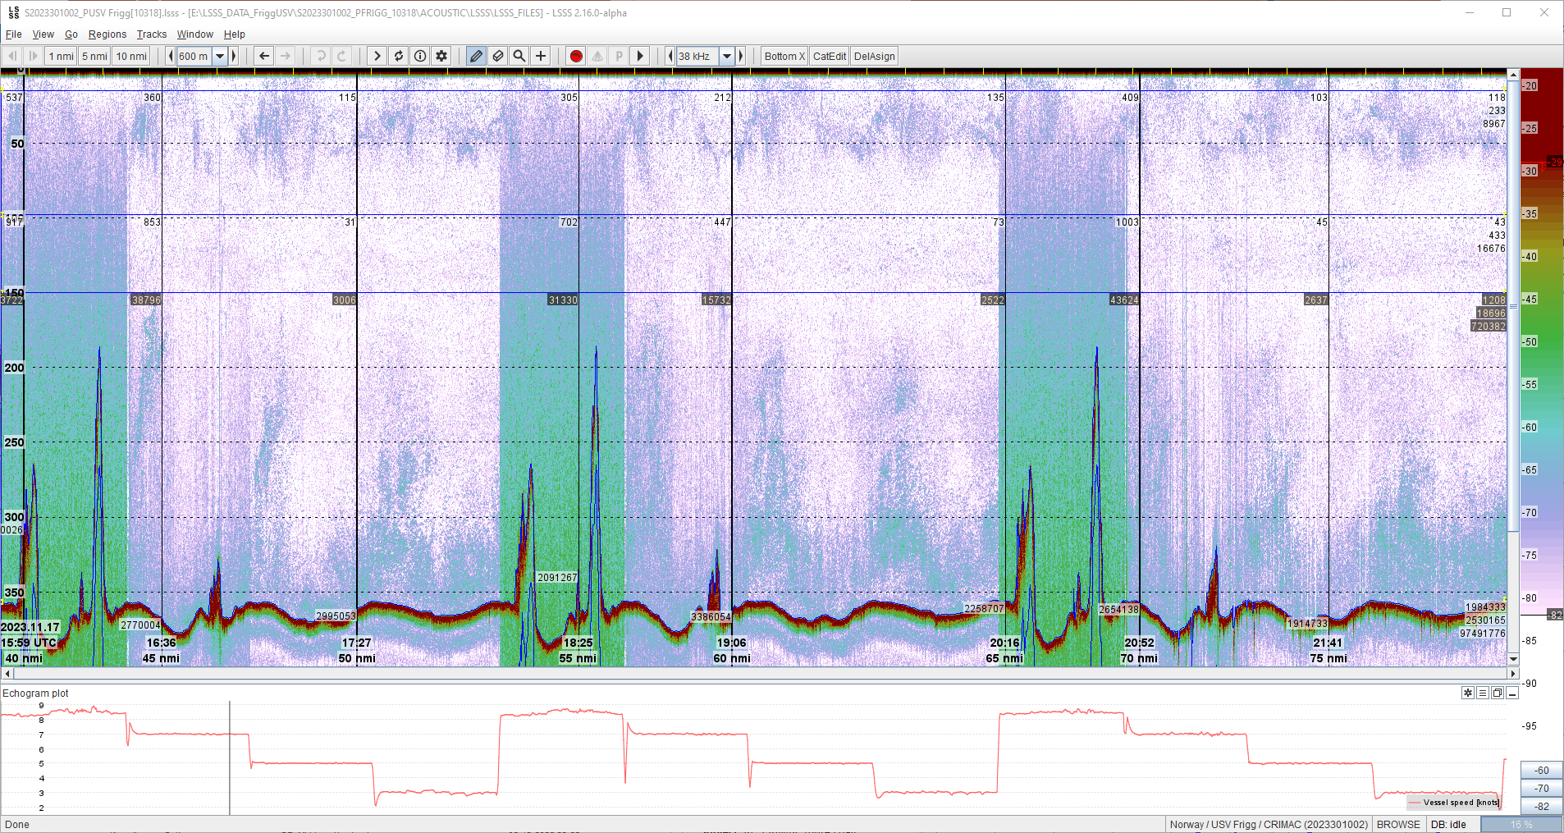This screenshot has height=833, width=1564.
Task: Click the step-back file arrow icon
Action: (x=11, y=56)
